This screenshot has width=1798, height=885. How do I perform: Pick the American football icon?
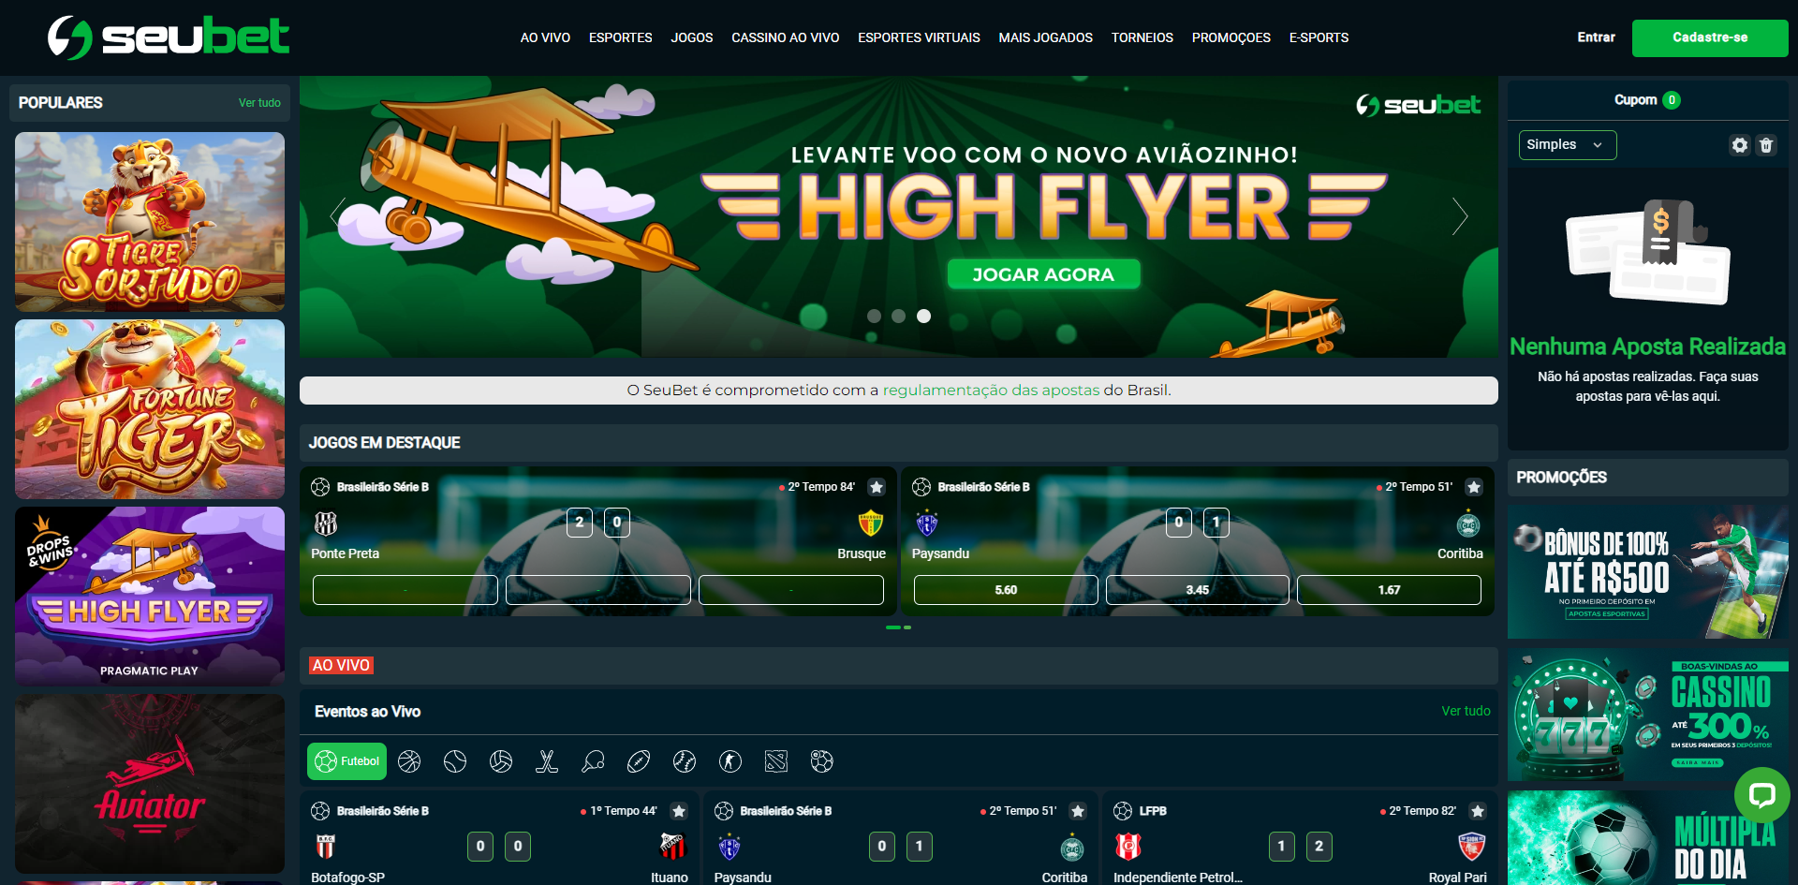point(639,761)
